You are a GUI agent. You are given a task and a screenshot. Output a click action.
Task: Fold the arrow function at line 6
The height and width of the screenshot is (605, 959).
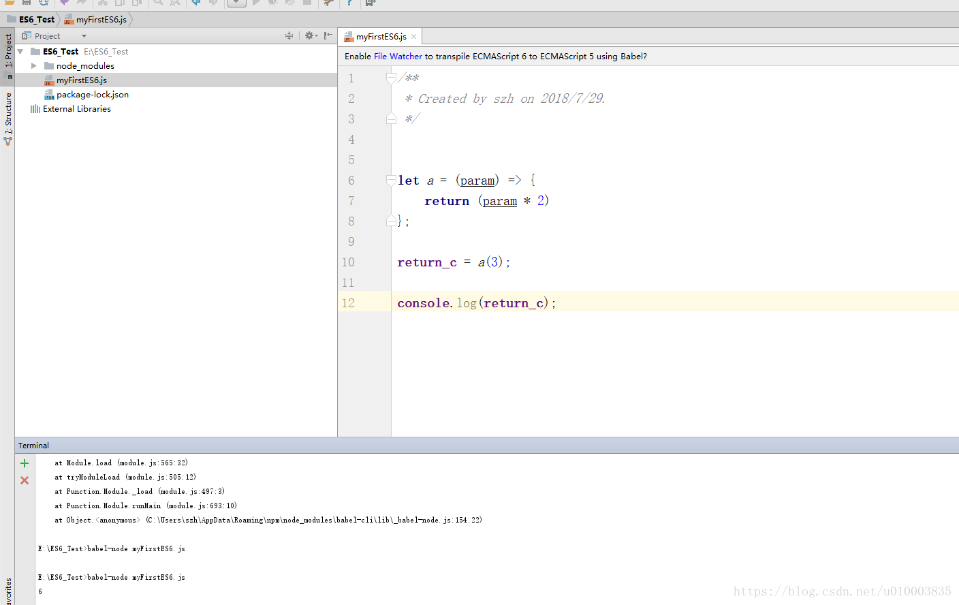(391, 181)
